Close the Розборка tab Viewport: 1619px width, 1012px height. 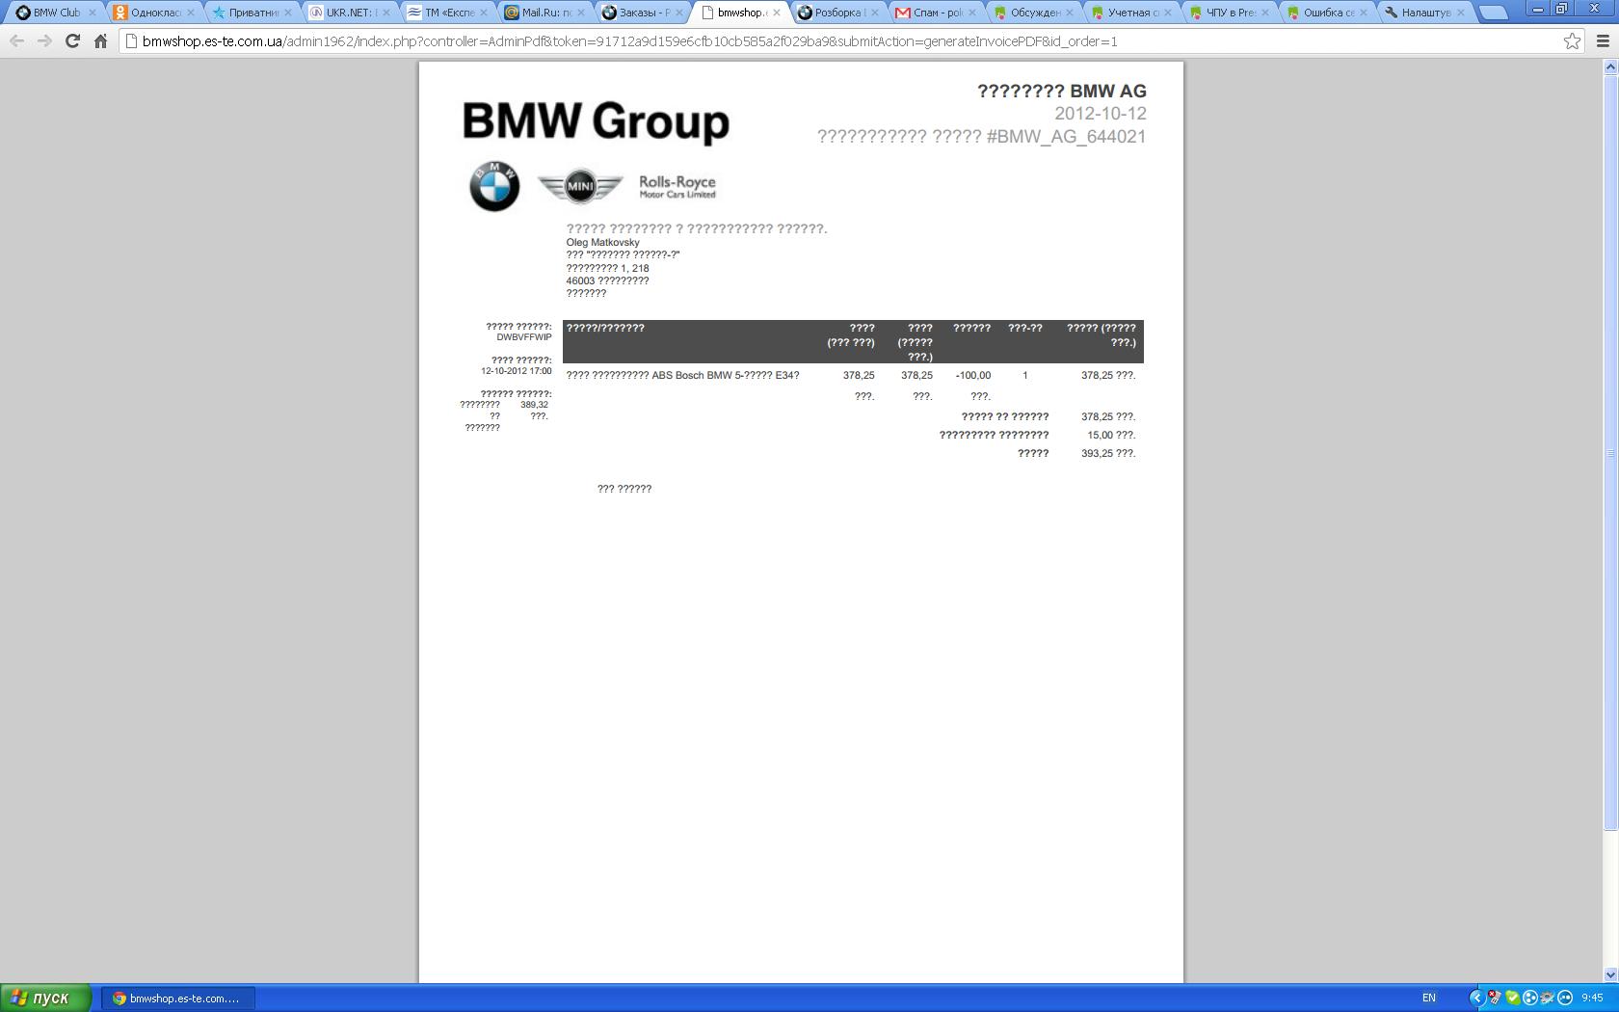click(x=874, y=13)
